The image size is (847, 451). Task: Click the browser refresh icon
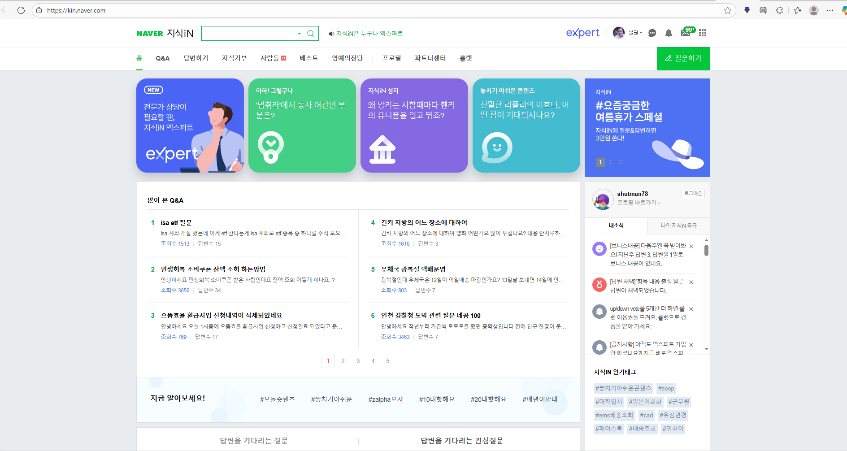pyautogui.click(x=21, y=10)
